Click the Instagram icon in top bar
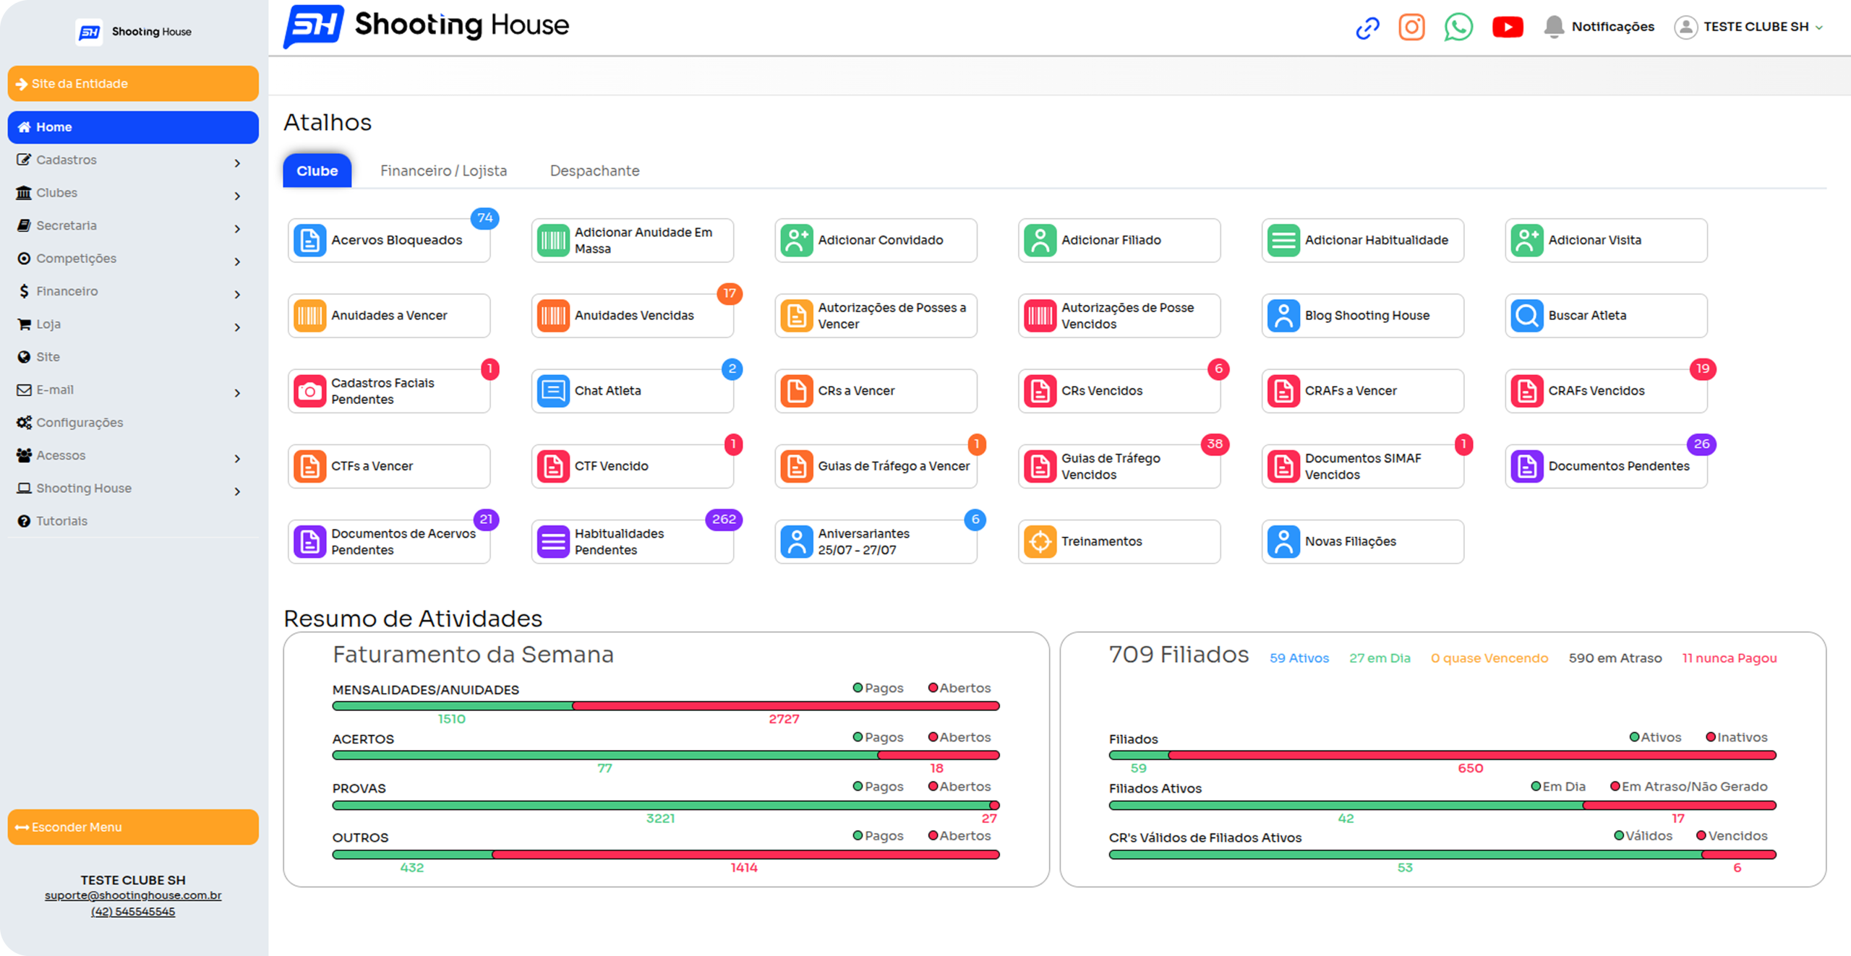Screen dimensions: 1851x956 1411,27
